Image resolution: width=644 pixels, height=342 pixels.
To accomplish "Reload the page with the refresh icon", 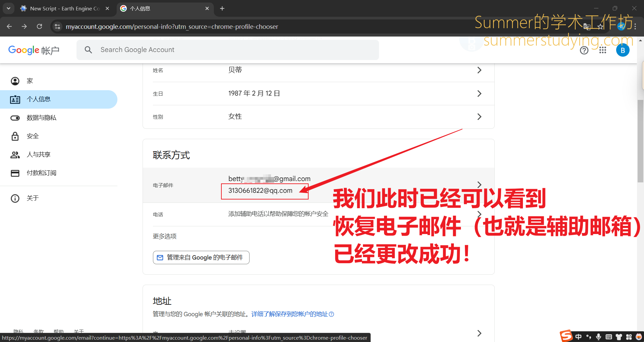I will coord(39,26).
